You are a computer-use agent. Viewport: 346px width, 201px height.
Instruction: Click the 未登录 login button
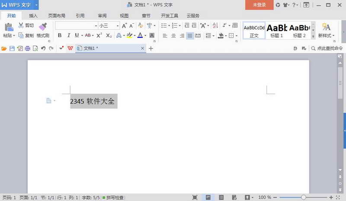259,5
